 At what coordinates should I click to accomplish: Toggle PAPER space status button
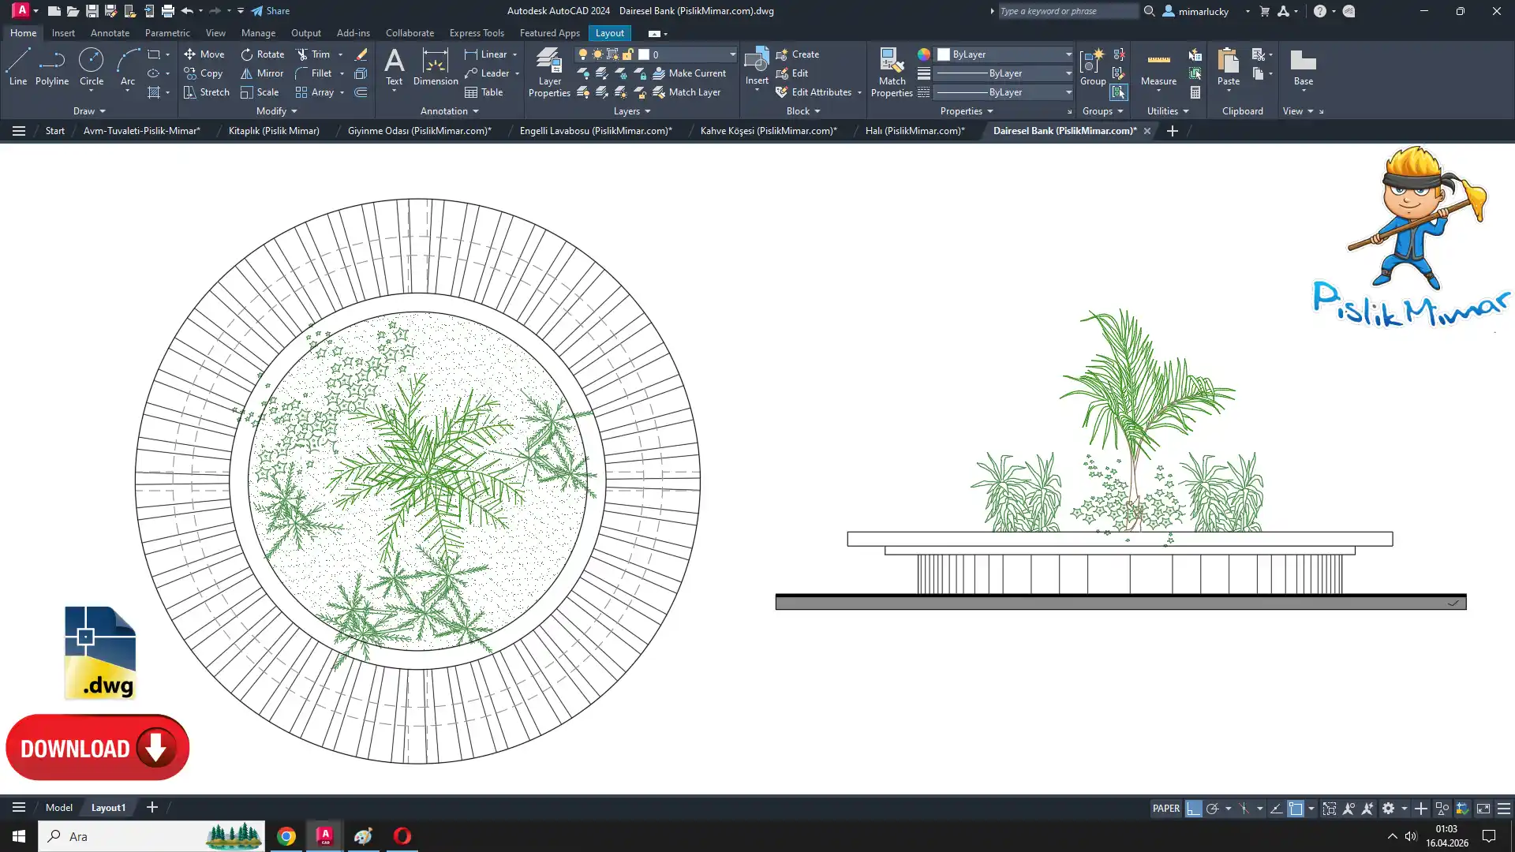tap(1165, 809)
